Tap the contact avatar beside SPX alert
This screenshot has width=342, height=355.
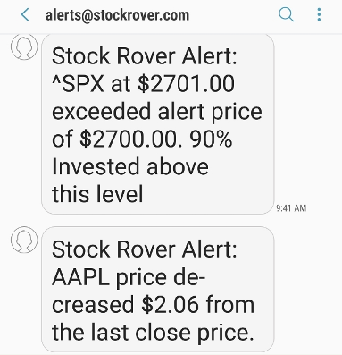click(24, 46)
